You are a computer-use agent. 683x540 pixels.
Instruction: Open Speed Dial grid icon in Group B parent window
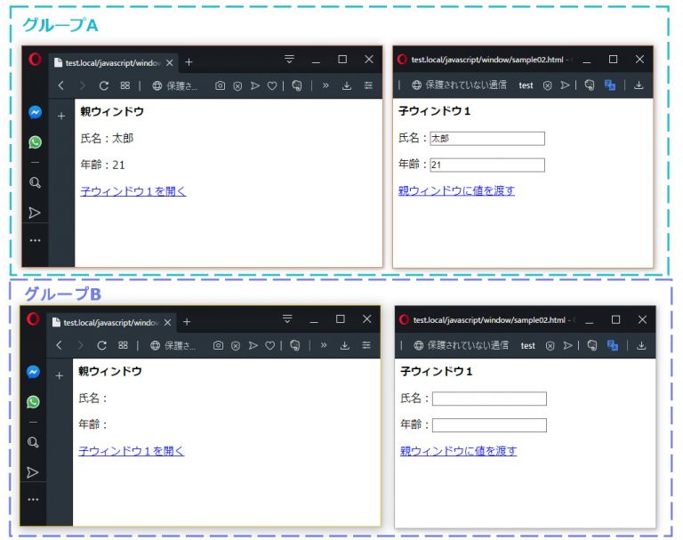click(123, 345)
